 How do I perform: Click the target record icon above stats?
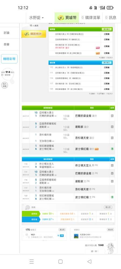point(27,207)
